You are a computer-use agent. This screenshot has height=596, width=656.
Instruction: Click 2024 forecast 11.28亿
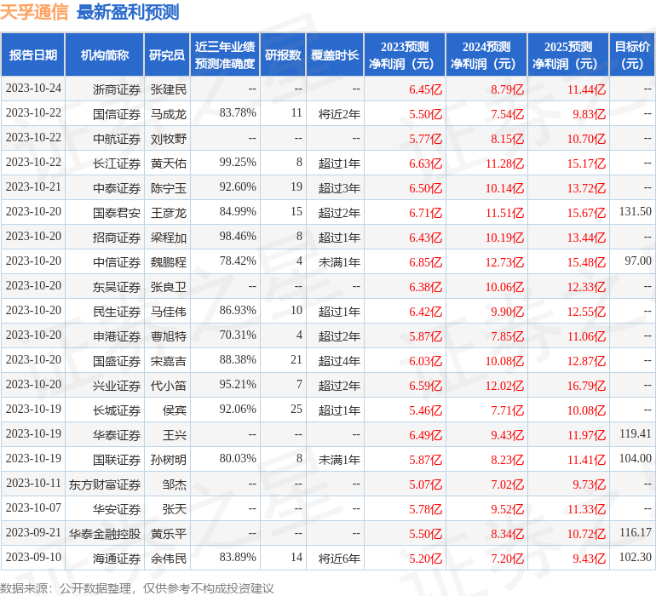click(504, 163)
